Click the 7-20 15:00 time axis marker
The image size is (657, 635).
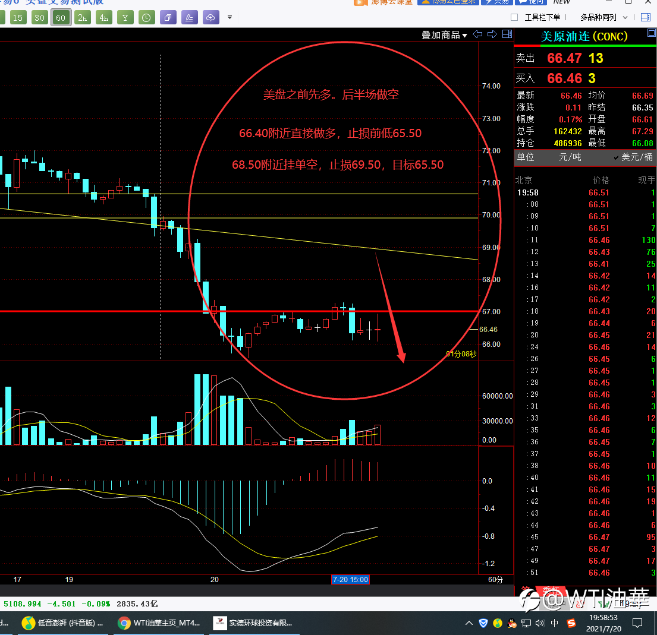pyautogui.click(x=350, y=579)
